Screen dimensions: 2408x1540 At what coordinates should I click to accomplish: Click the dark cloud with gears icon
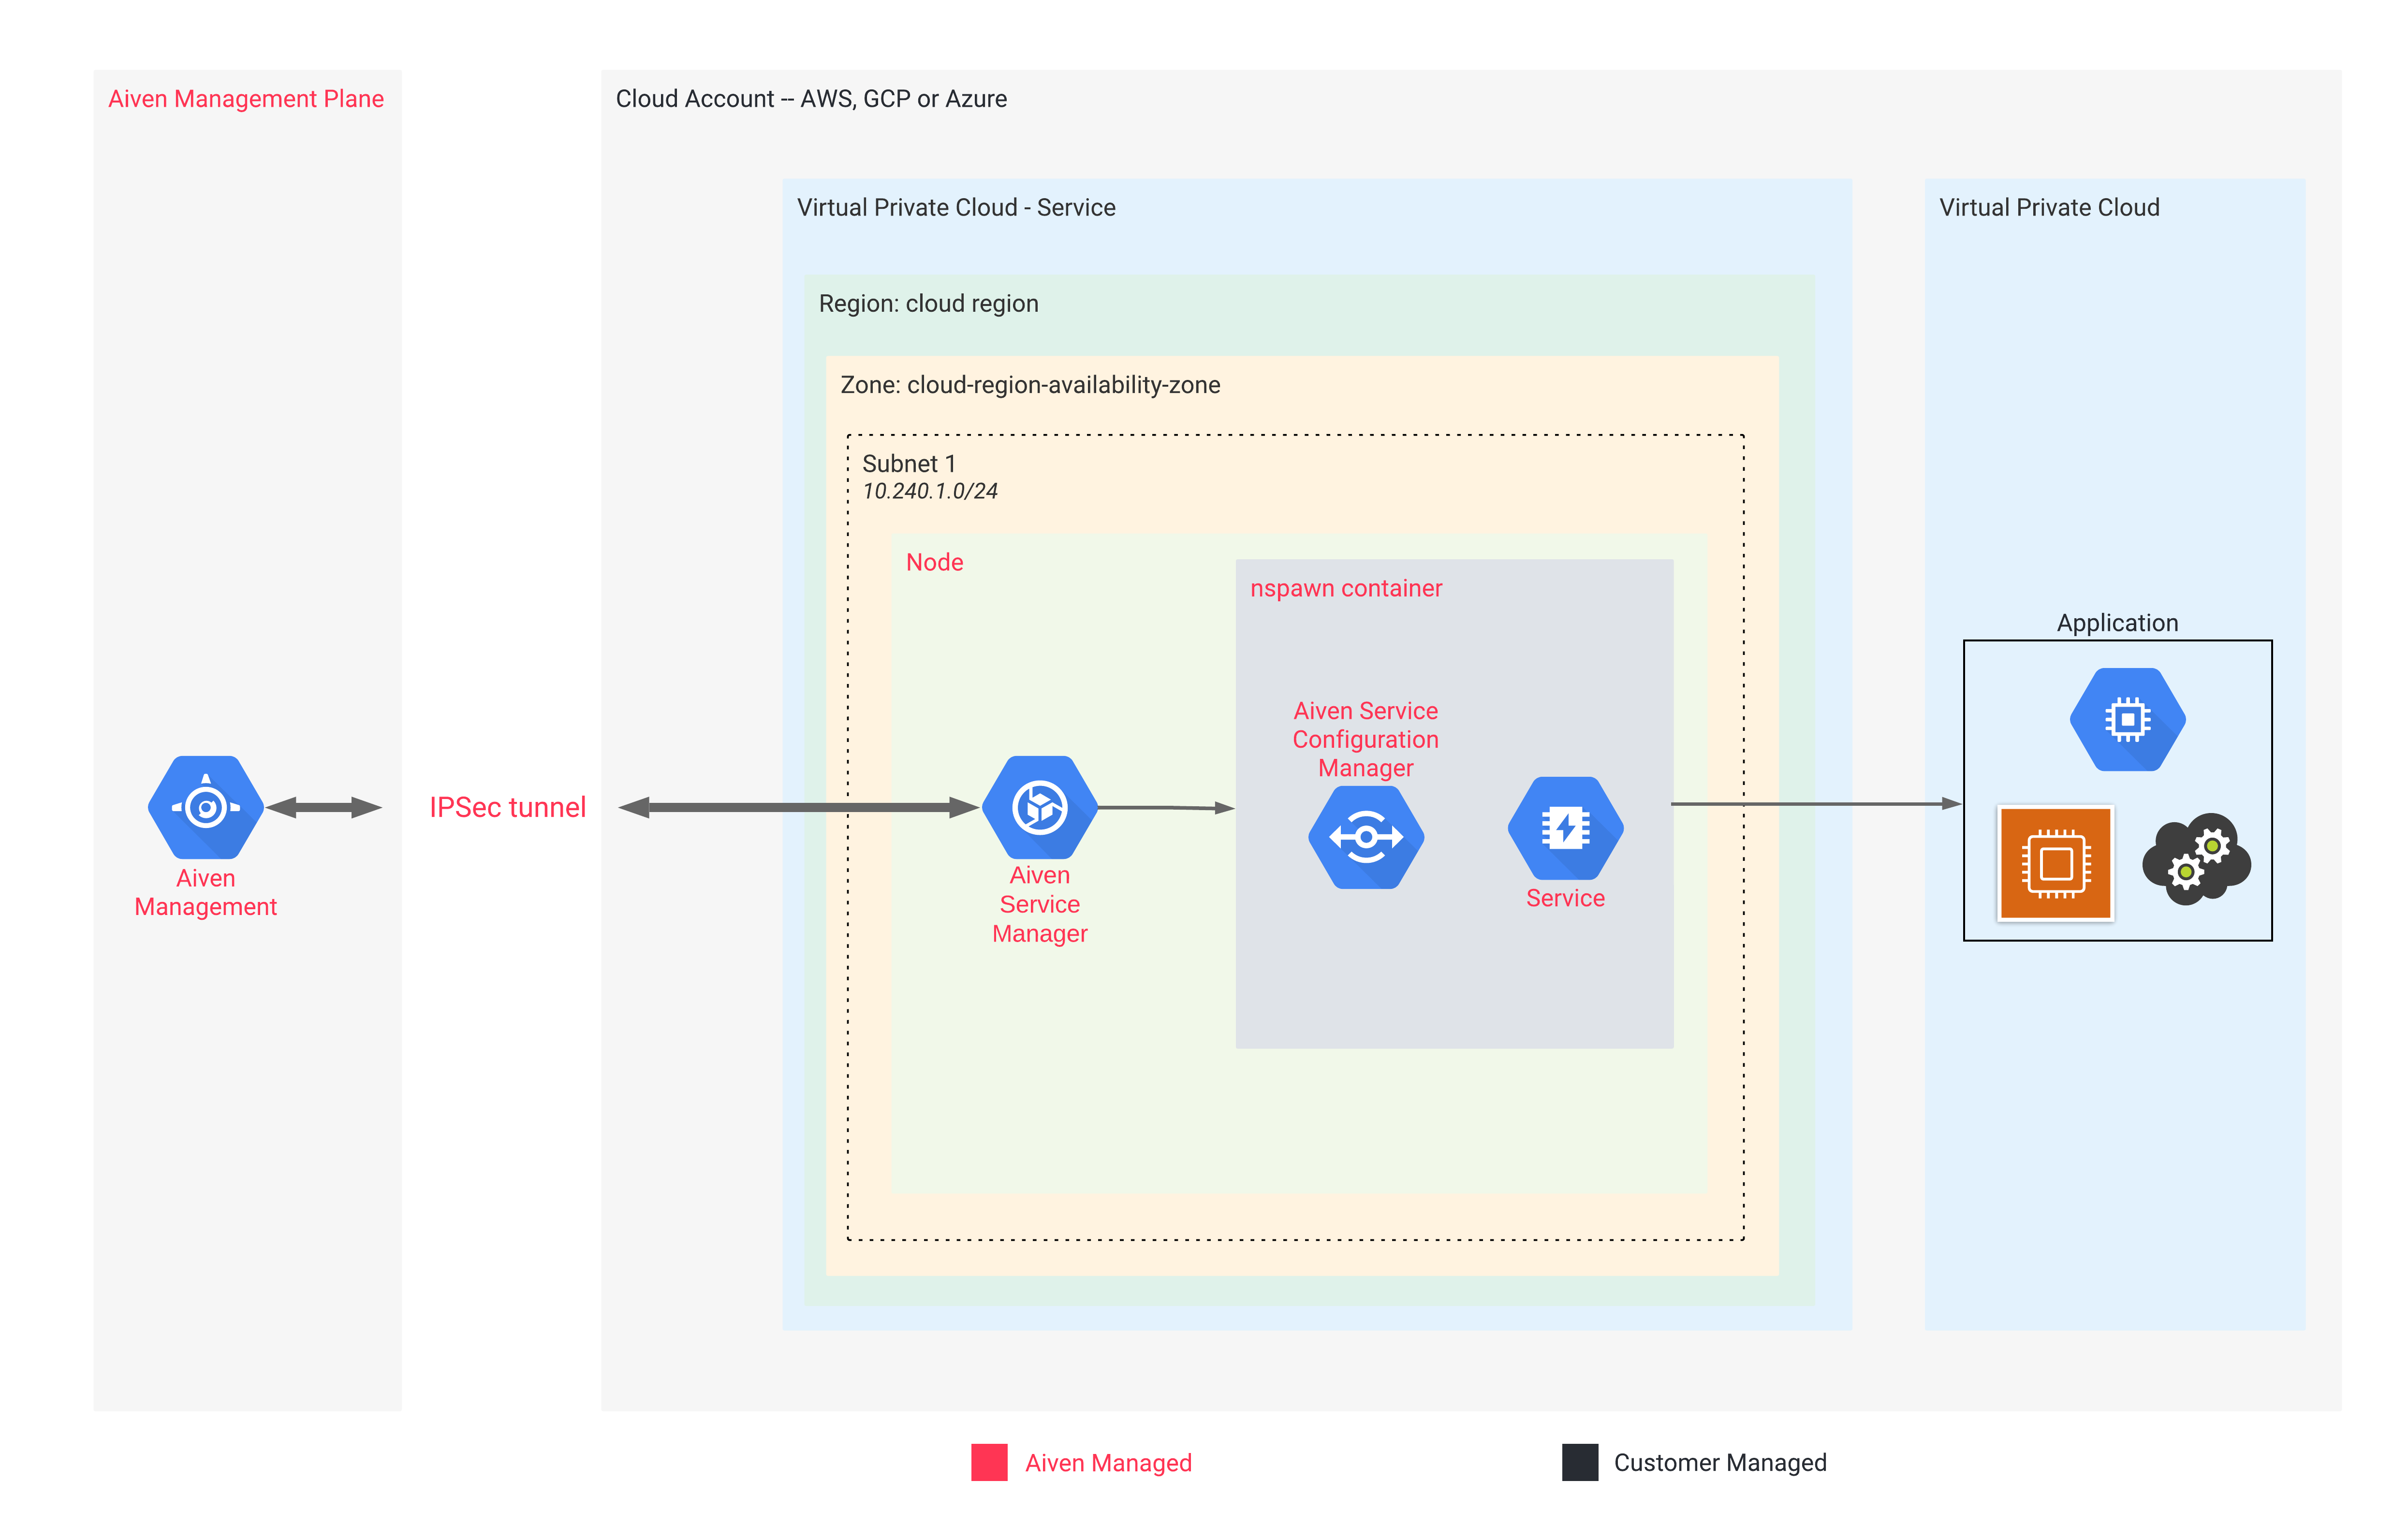click(2196, 859)
